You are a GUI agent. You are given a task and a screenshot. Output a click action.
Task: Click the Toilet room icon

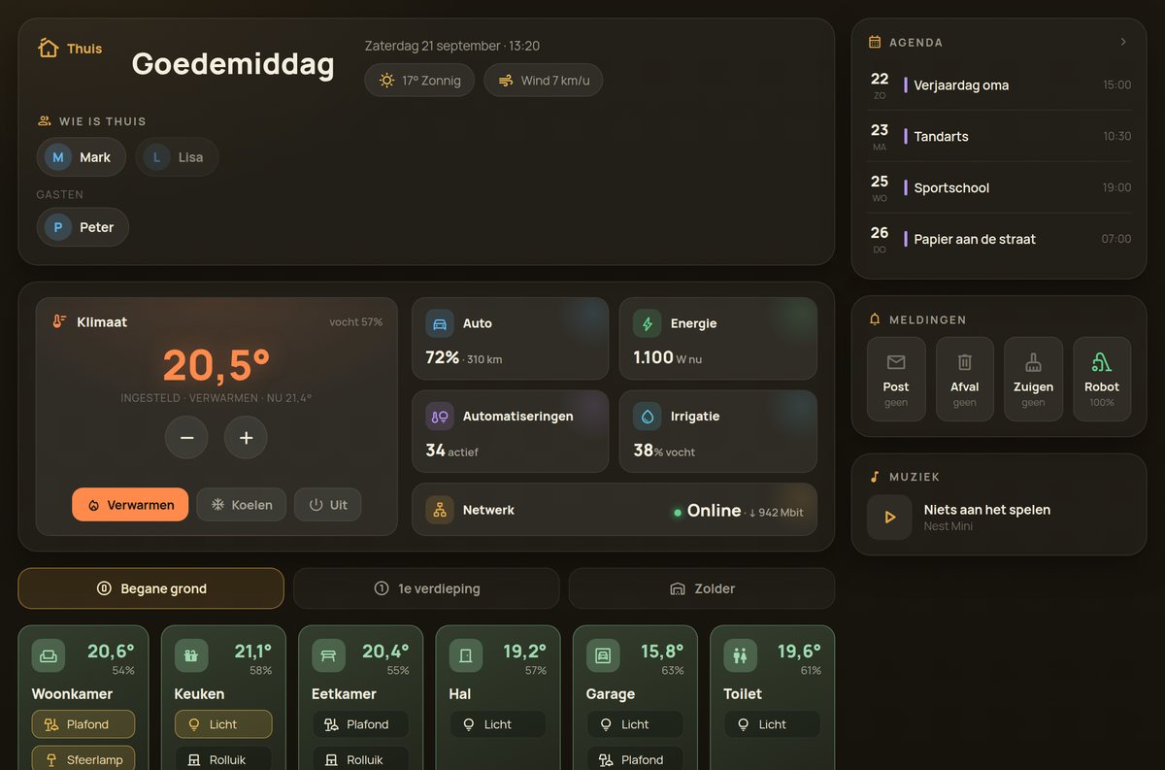pos(741,655)
